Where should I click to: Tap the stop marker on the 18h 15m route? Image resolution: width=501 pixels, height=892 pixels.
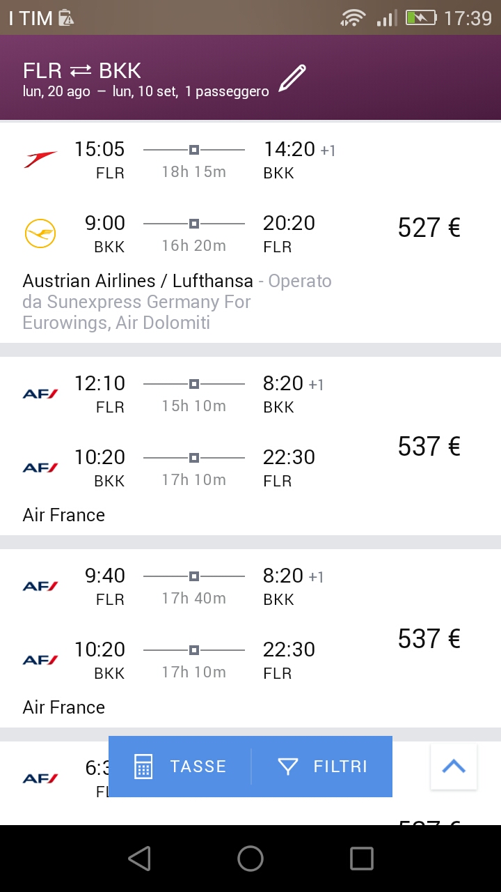tap(194, 150)
